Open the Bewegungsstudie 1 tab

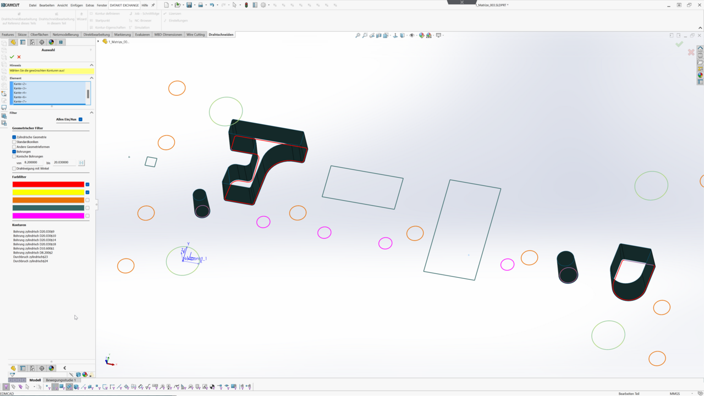(x=61, y=380)
